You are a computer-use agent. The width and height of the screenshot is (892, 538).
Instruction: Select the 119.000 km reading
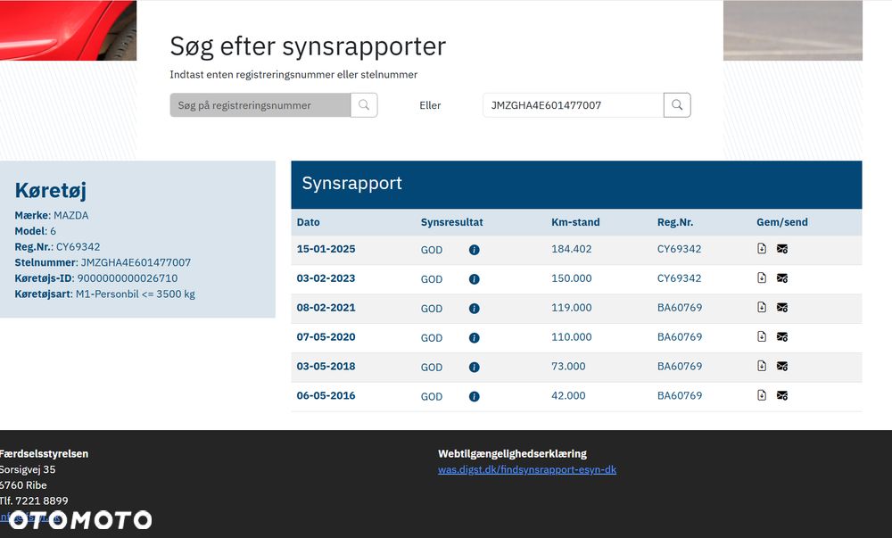571,308
